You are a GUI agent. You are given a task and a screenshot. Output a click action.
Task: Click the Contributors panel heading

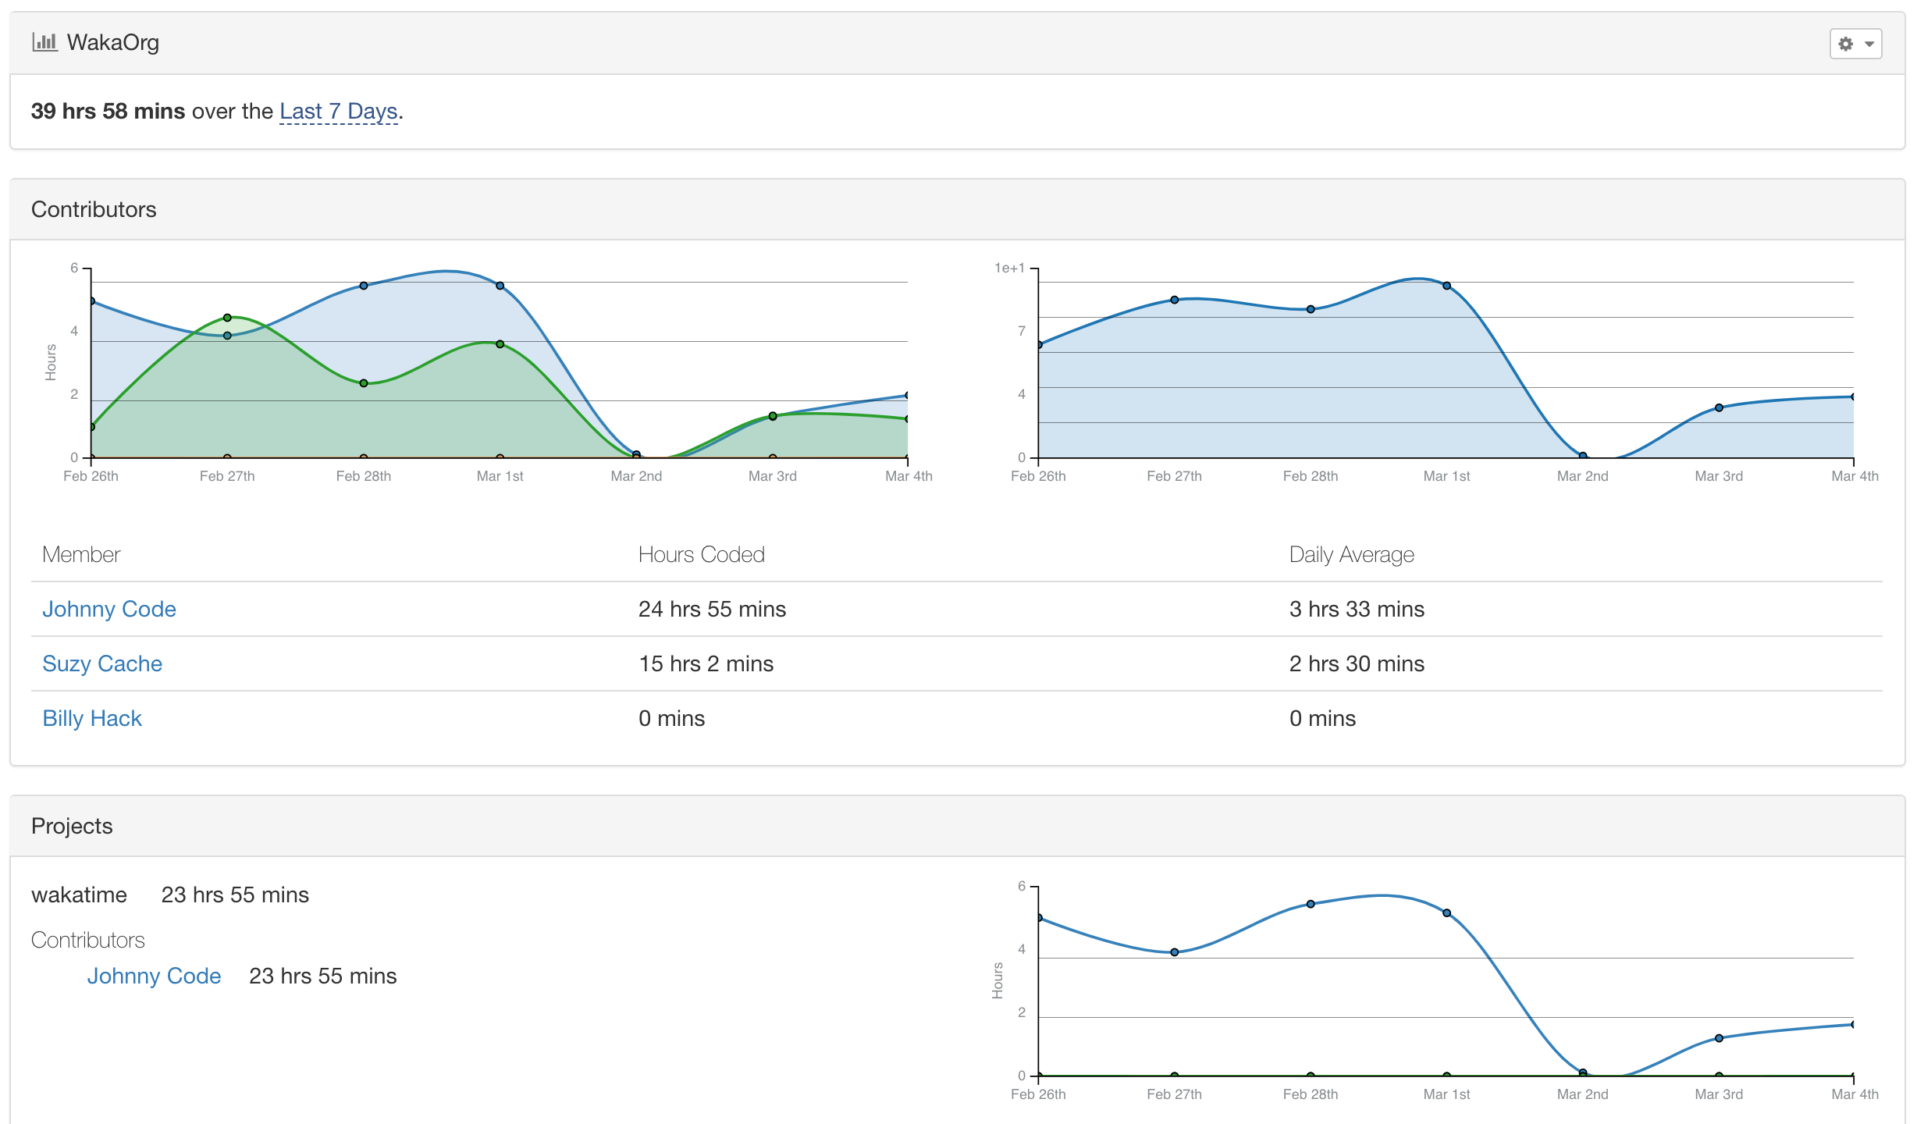point(94,209)
